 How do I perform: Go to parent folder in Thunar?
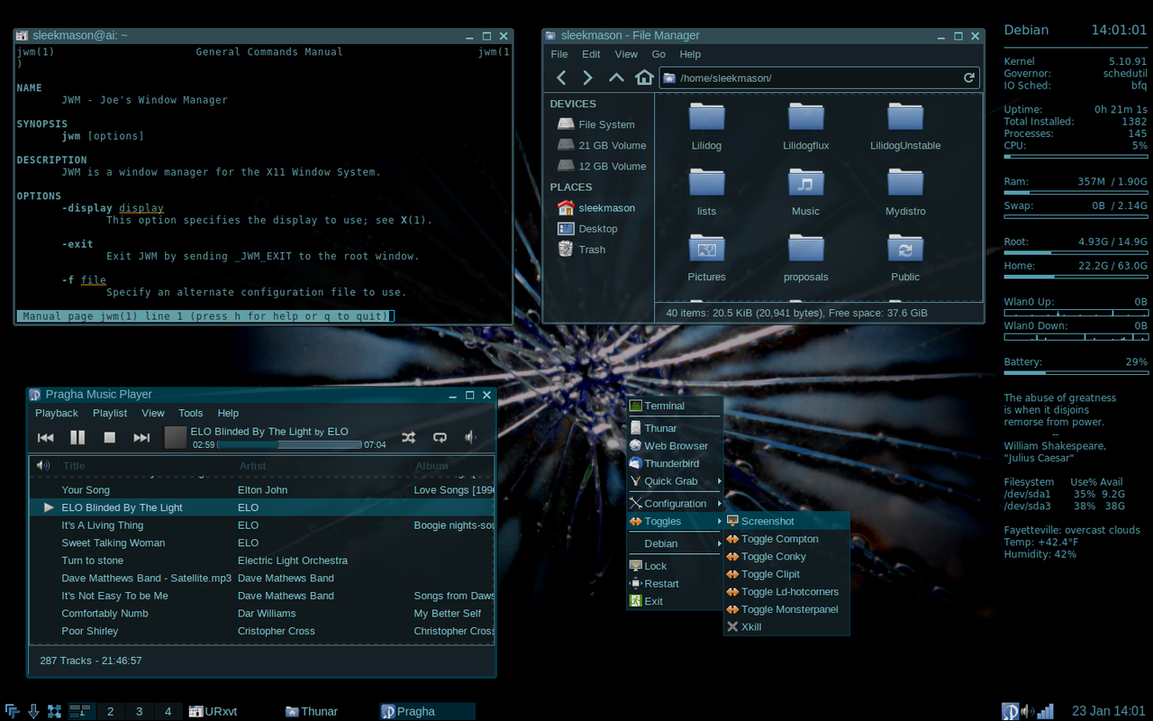click(x=616, y=78)
